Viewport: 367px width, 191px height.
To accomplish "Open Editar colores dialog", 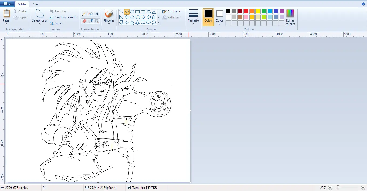I will 290,18.
